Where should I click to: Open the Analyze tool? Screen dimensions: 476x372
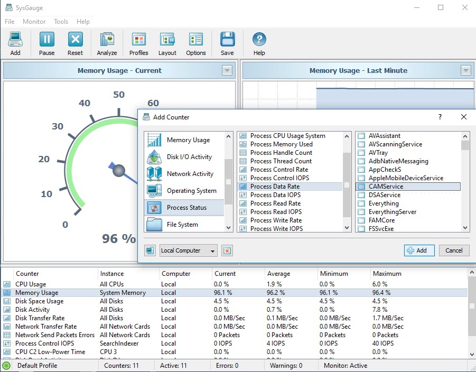point(107,43)
